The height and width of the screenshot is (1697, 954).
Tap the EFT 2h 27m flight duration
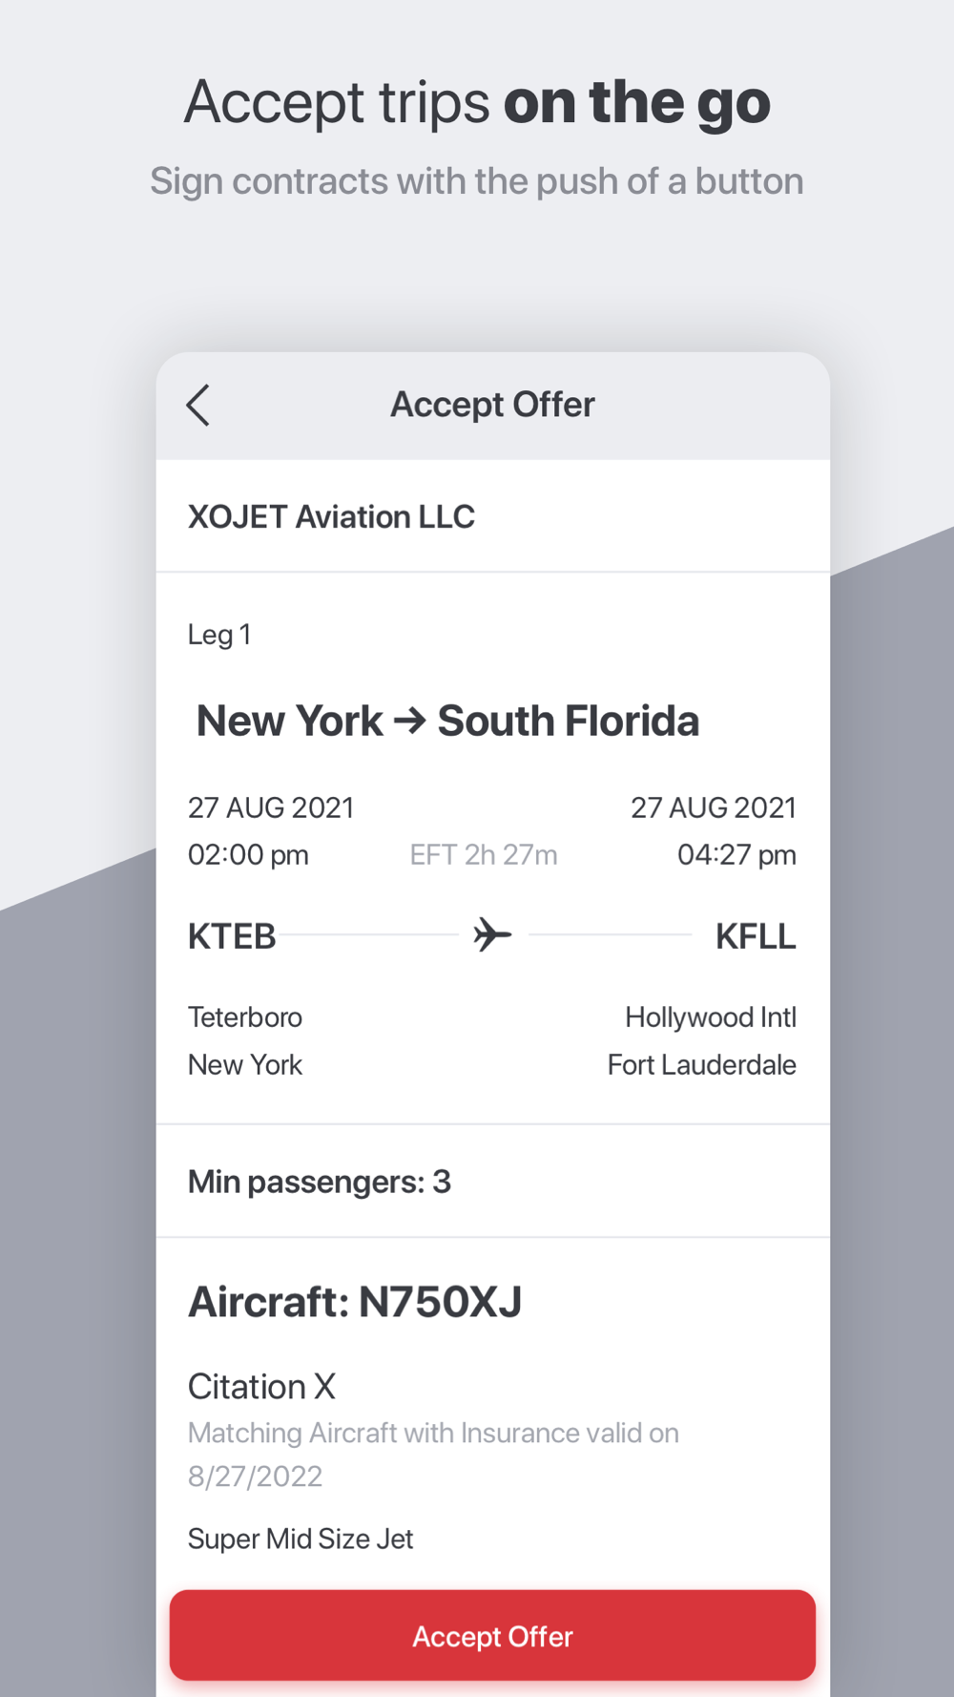(x=484, y=854)
